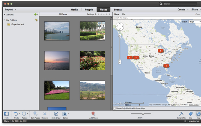Click the Search the Map field
Viewport: 201px width, 126px height.
point(157,18)
